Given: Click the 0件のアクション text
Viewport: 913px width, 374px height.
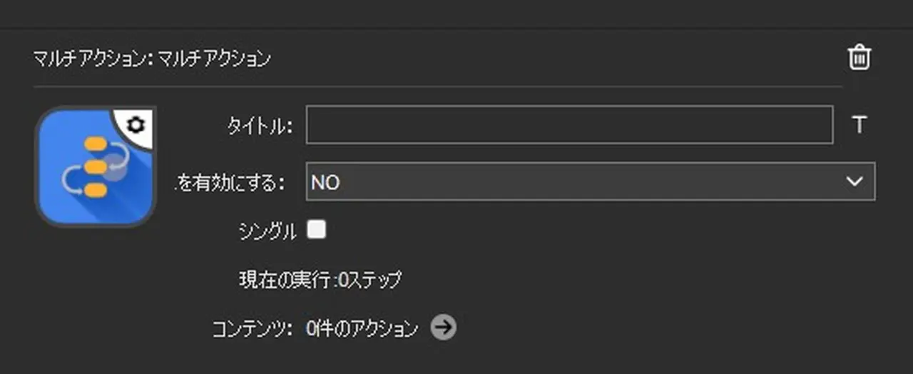Looking at the screenshot, I should click(362, 328).
